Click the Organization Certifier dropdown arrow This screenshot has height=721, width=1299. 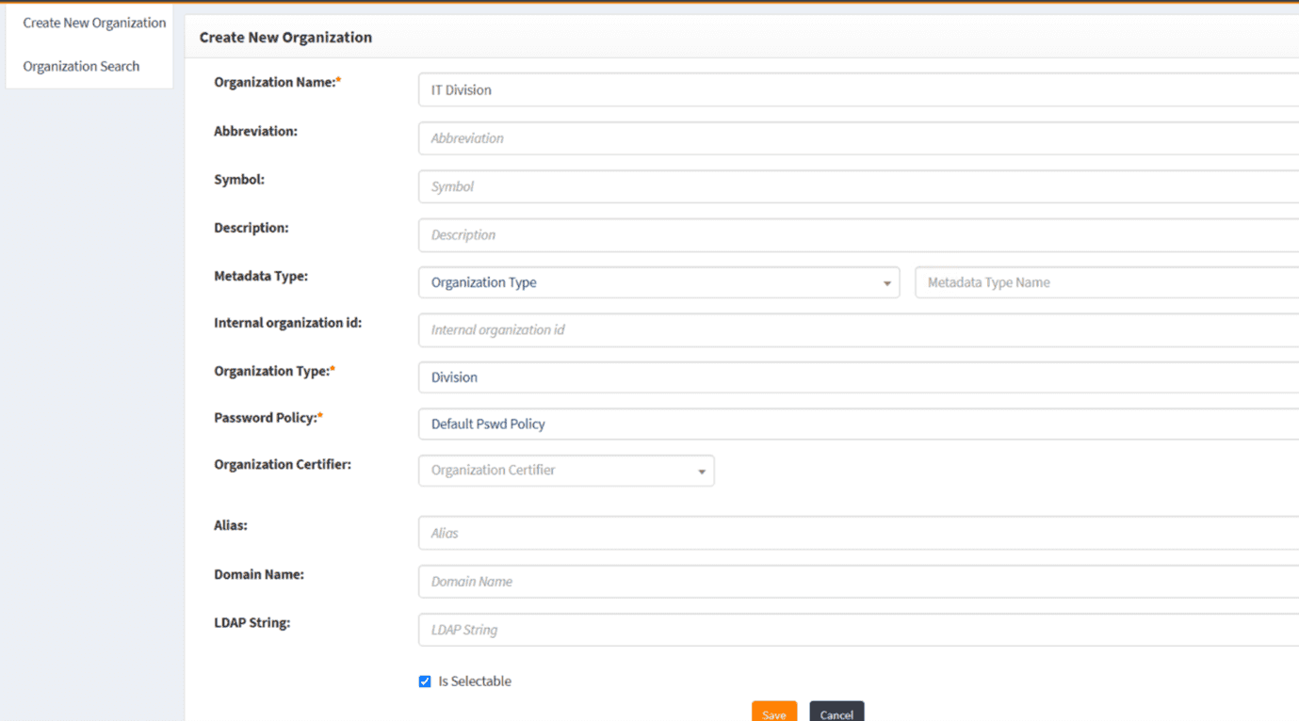pyautogui.click(x=702, y=472)
